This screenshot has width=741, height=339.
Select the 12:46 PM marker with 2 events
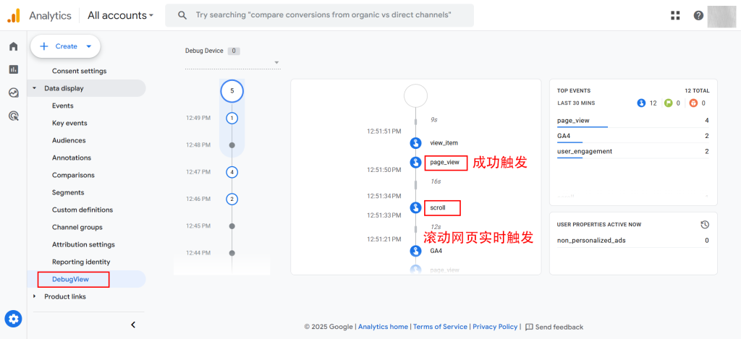pyautogui.click(x=232, y=199)
